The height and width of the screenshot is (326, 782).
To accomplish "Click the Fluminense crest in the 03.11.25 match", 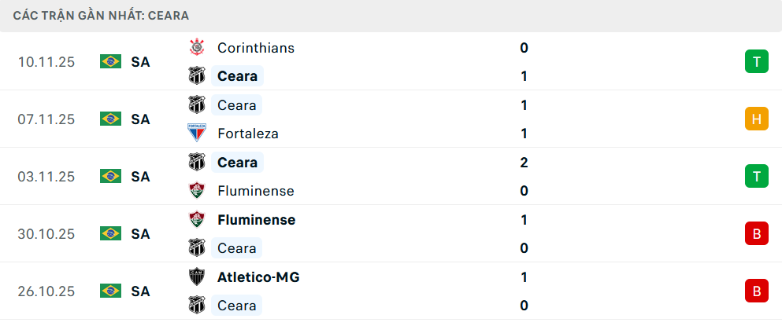I will click(x=196, y=191).
